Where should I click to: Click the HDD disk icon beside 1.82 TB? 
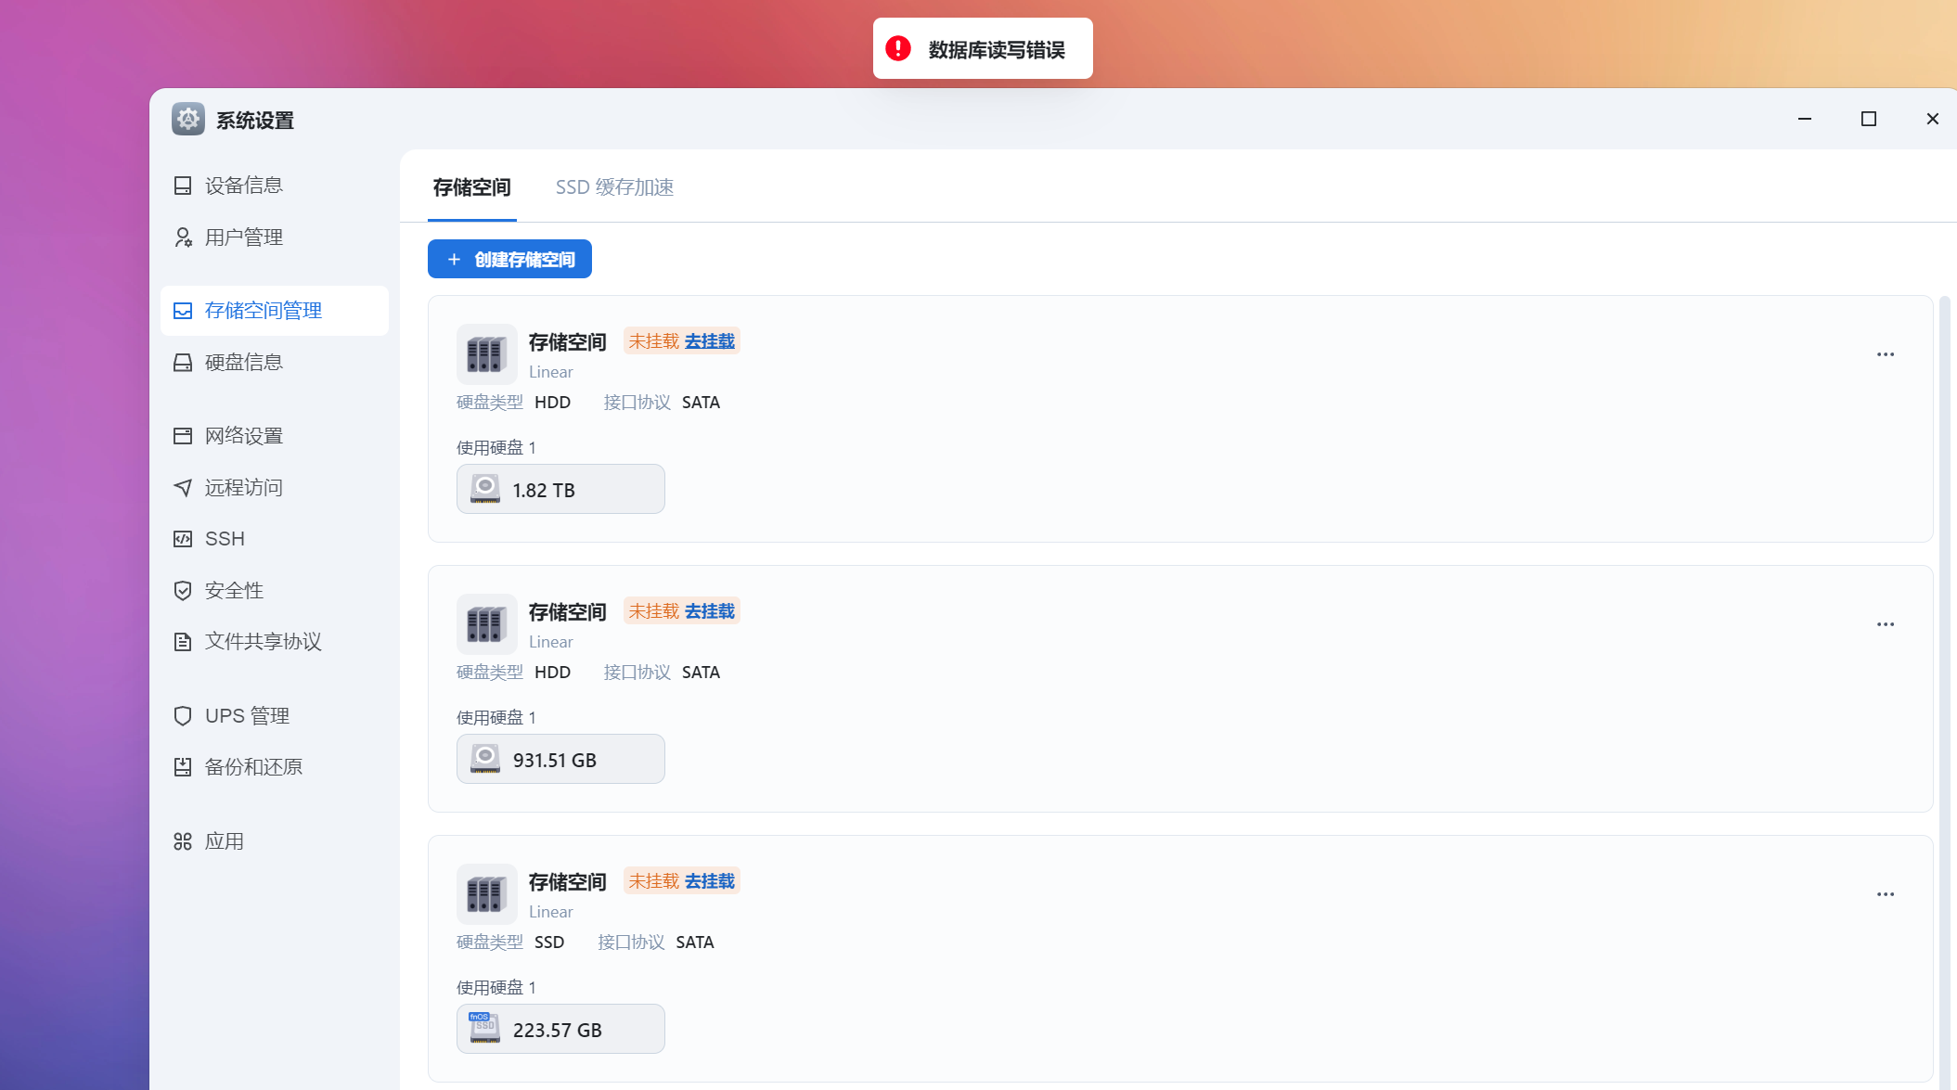485,489
